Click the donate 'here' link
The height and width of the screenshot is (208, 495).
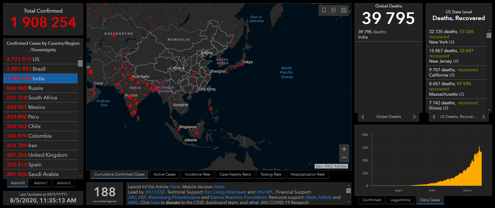(x=155, y=202)
